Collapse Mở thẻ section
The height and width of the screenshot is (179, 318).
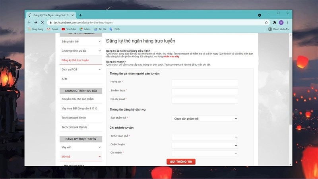tap(81, 156)
